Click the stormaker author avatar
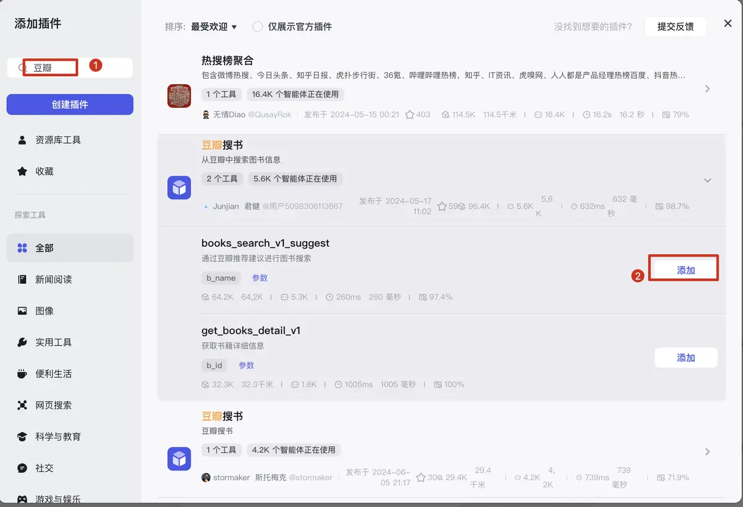The width and height of the screenshot is (743, 507). pos(206,477)
